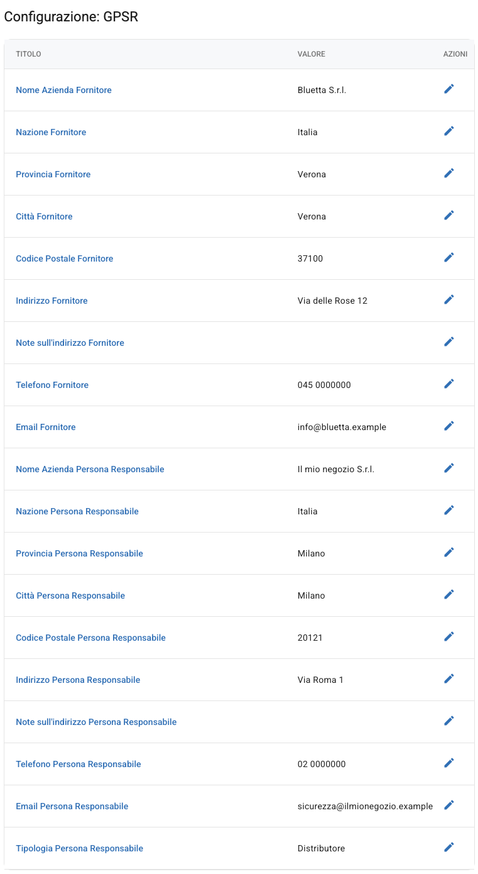
Task: Select Nome Azienda Persona Responsabile link
Action: 90,469
